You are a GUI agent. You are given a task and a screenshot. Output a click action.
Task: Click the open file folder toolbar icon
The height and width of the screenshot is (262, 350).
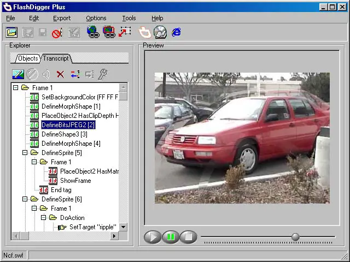(11, 33)
